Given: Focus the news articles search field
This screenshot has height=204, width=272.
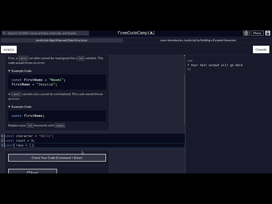Looking at the screenshot, I should coord(45,33).
